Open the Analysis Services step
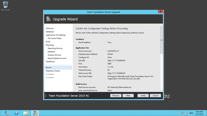 (54, 55)
